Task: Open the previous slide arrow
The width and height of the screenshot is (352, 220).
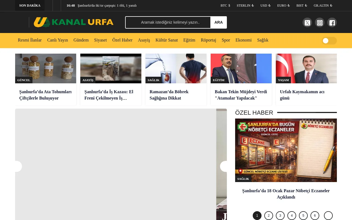Action: [18, 166]
